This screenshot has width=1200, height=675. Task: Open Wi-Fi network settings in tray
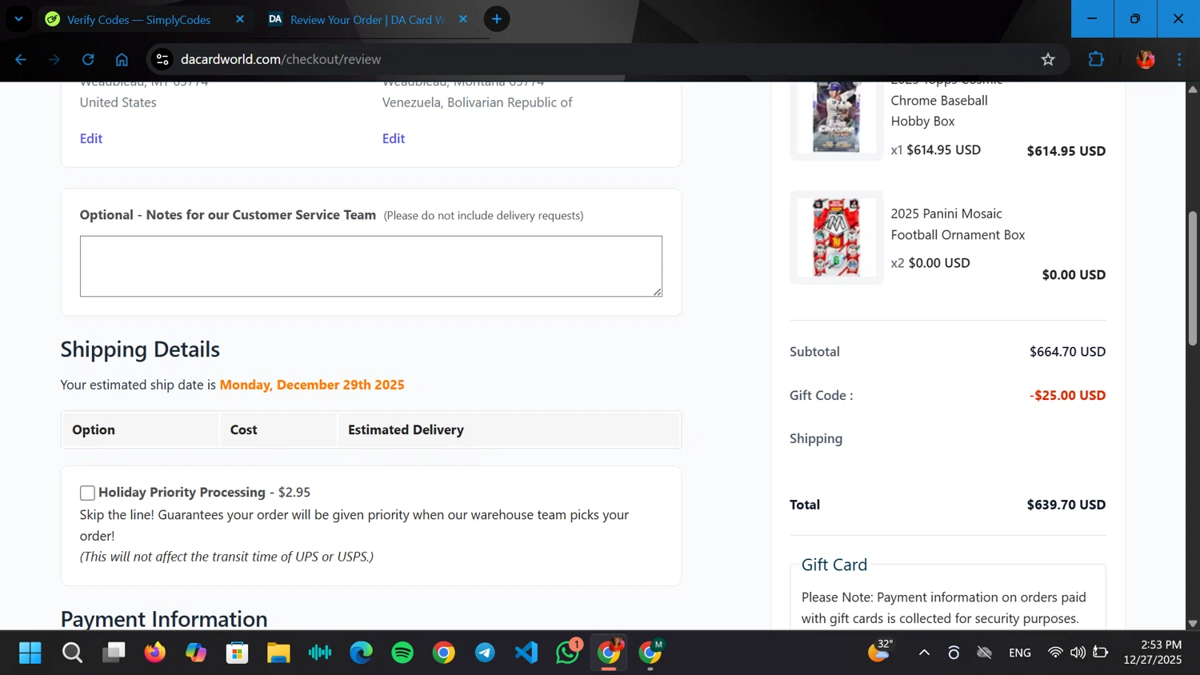(x=1055, y=653)
